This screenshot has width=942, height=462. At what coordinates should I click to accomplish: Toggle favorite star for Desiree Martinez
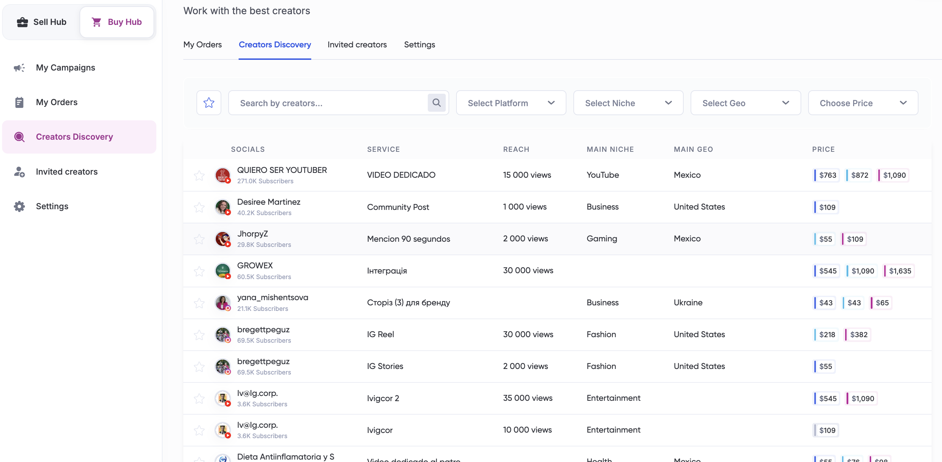point(199,207)
